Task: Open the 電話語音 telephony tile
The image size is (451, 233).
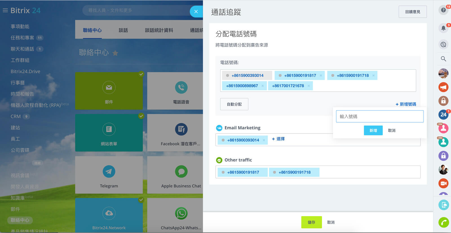Action: (175, 91)
